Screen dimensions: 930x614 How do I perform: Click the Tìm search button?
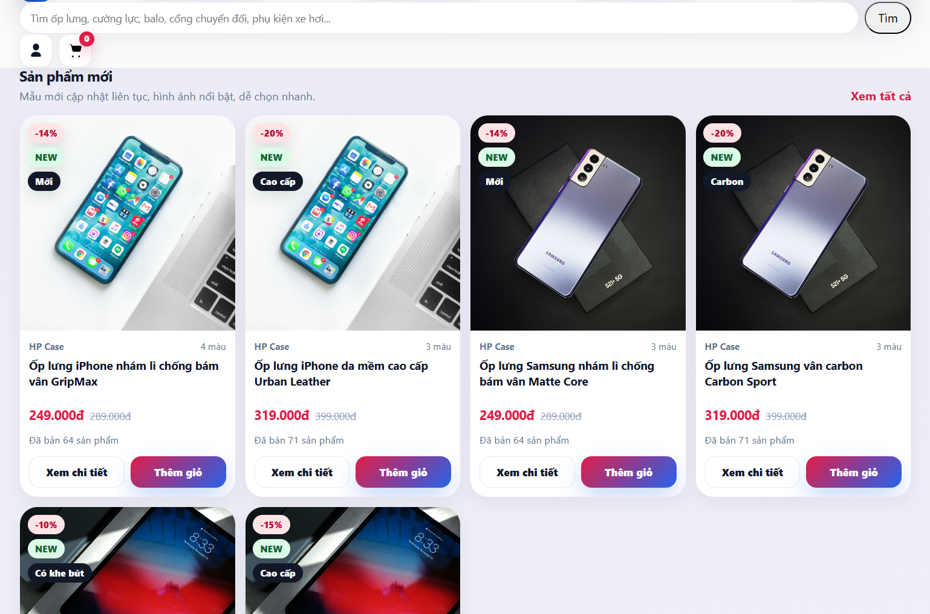(887, 18)
